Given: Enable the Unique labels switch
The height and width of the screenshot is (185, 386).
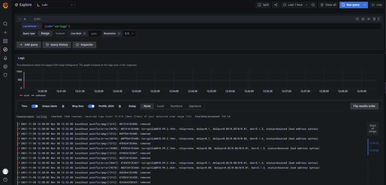Looking at the screenshot, I should 65,106.
